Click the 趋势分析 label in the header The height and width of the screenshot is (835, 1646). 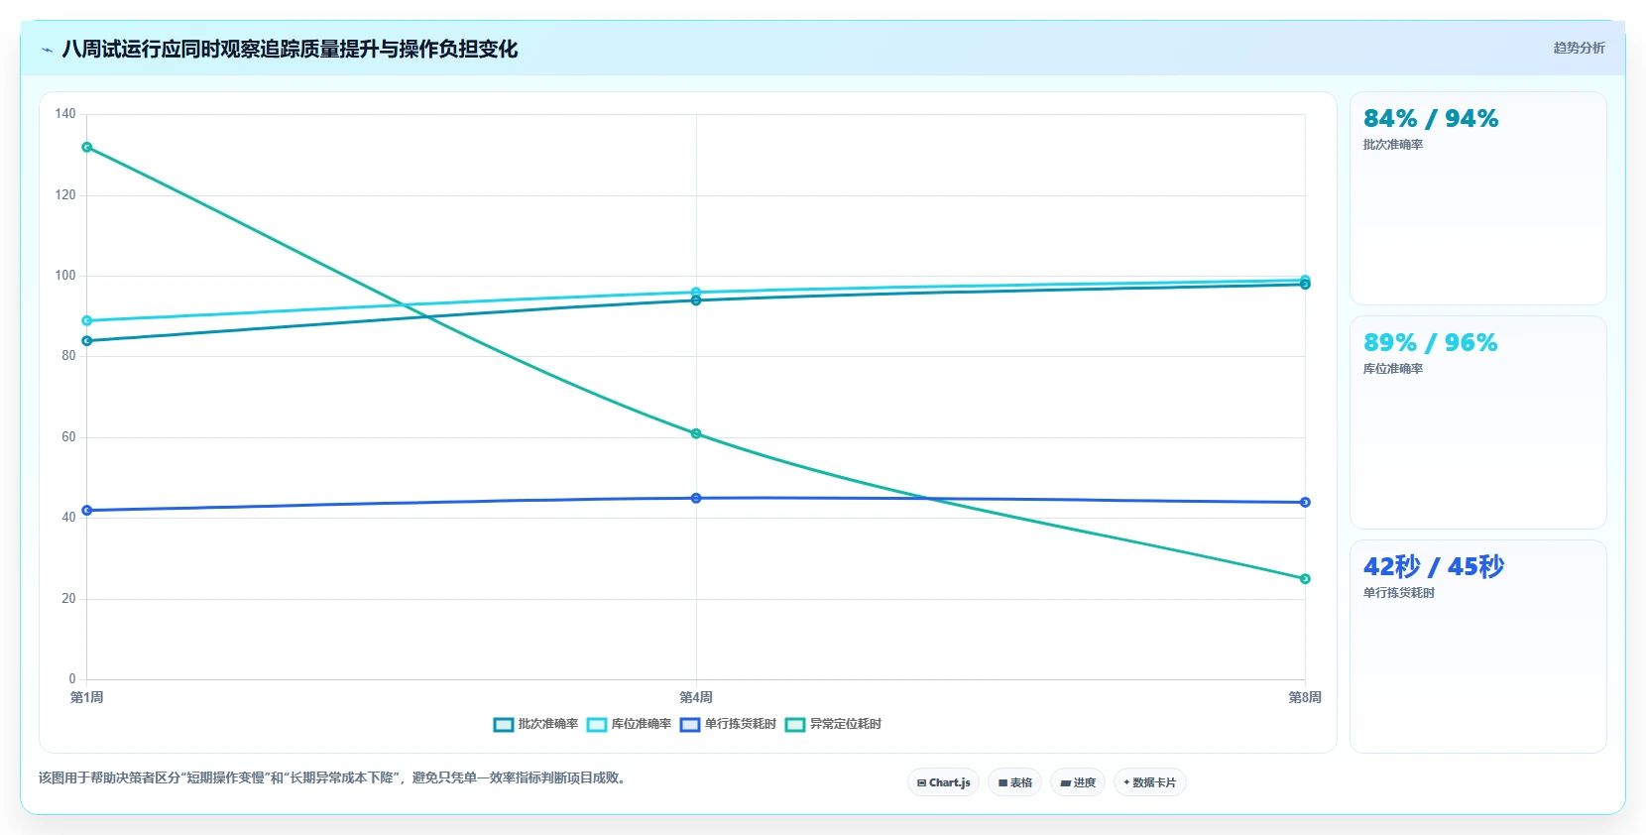tap(1579, 48)
